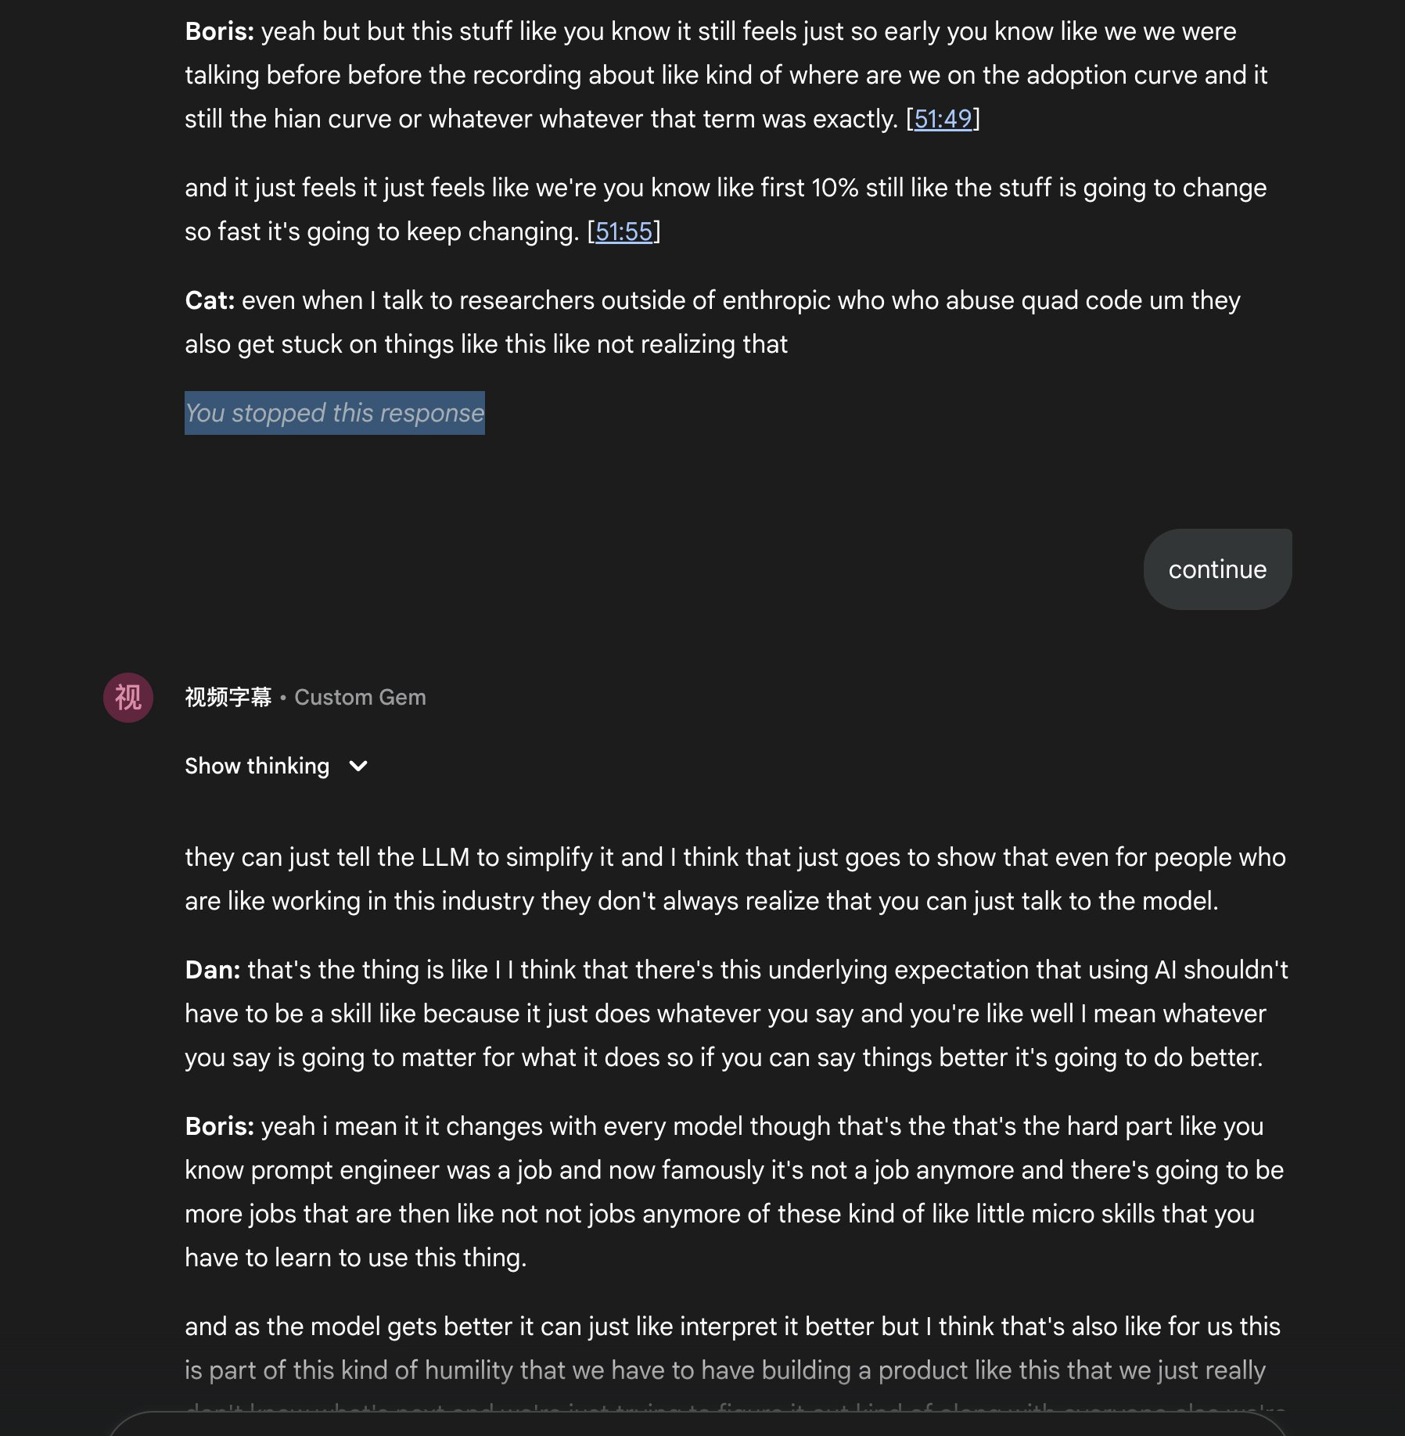Click the Gem name 视频字幕 text
The width and height of the screenshot is (1405, 1436).
click(228, 697)
